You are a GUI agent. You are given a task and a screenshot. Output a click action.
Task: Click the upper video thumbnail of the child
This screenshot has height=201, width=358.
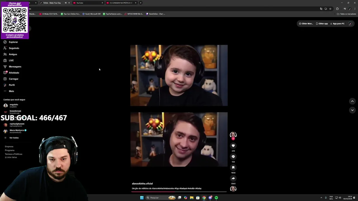pyautogui.click(x=179, y=75)
